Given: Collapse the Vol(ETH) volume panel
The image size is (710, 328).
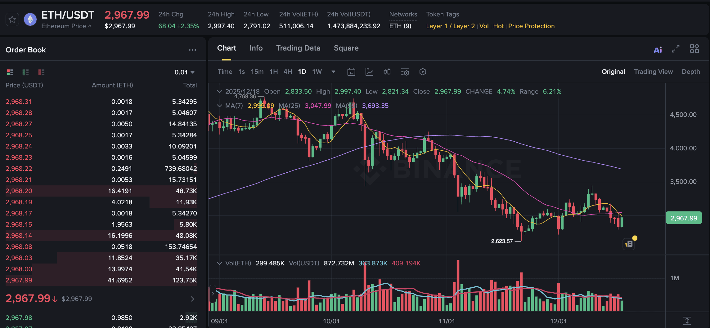Looking at the screenshot, I should pos(219,263).
